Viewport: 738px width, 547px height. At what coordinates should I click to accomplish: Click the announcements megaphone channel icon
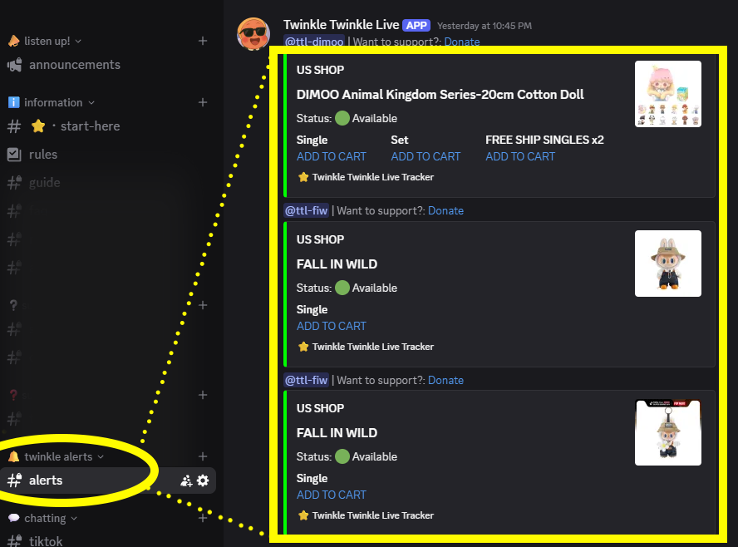click(14, 64)
